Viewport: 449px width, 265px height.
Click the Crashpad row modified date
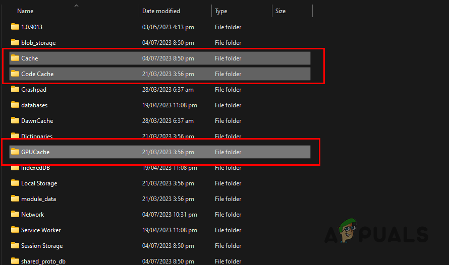pos(168,90)
